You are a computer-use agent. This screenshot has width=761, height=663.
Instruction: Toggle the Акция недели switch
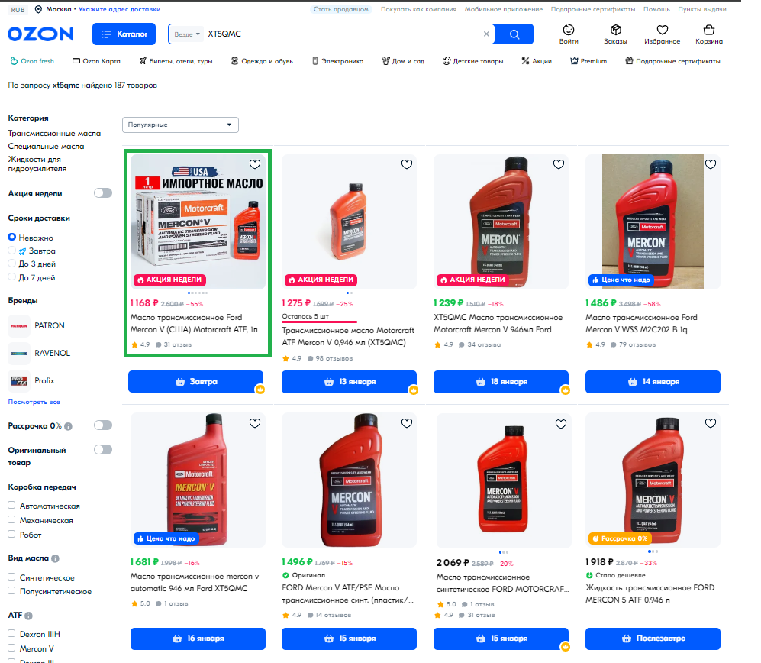tap(103, 193)
